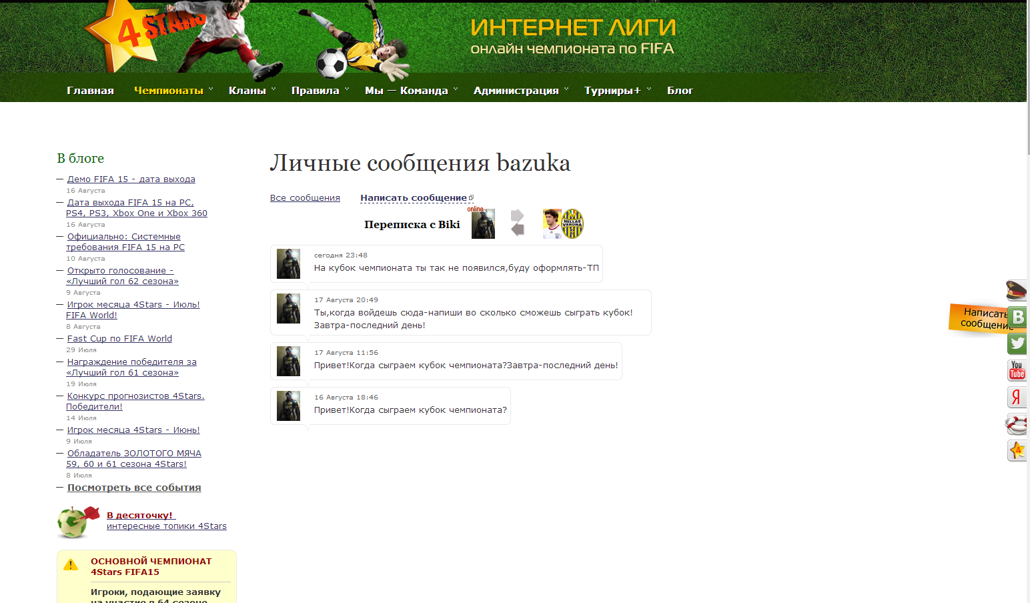Click the Hellas Verona club badge
This screenshot has width=1030, height=603.
[572, 223]
